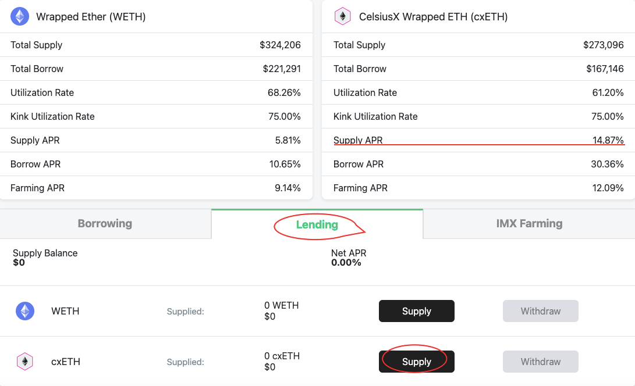Click Withdraw button in WETH row
Image resolution: width=635 pixels, height=386 pixels.
(x=540, y=312)
